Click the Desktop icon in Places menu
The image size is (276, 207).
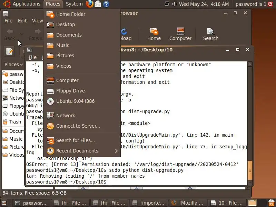coord(50,24)
